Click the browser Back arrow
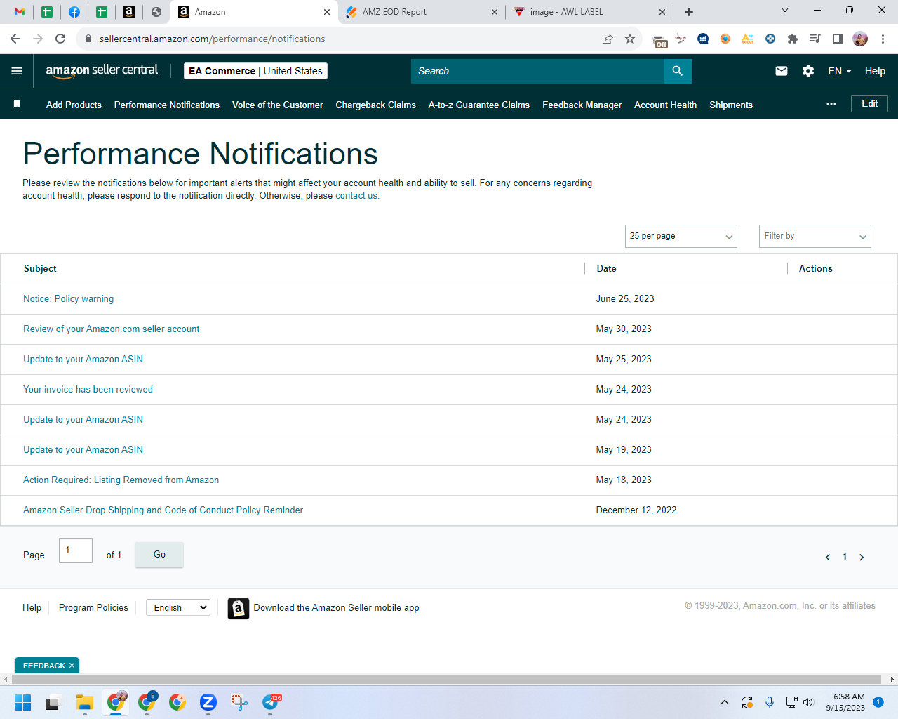The image size is (898, 719). tap(15, 39)
